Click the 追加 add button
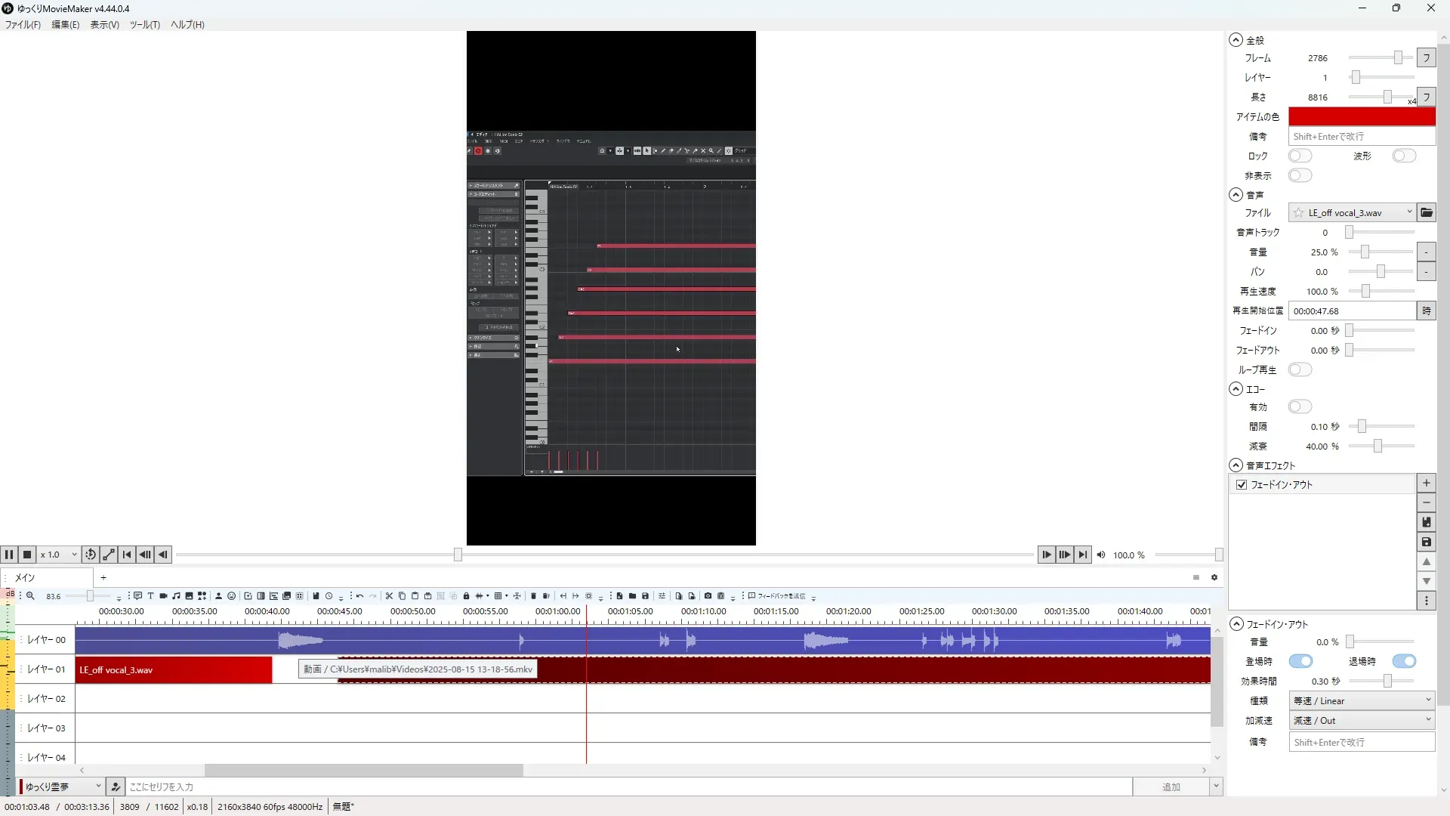This screenshot has height=816, width=1450. [1171, 787]
